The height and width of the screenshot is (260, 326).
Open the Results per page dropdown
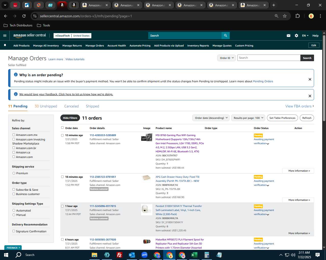click(248, 118)
